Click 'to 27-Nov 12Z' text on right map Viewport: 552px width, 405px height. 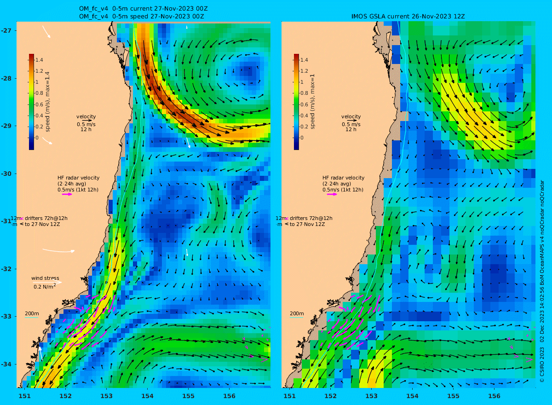(307, 224)
